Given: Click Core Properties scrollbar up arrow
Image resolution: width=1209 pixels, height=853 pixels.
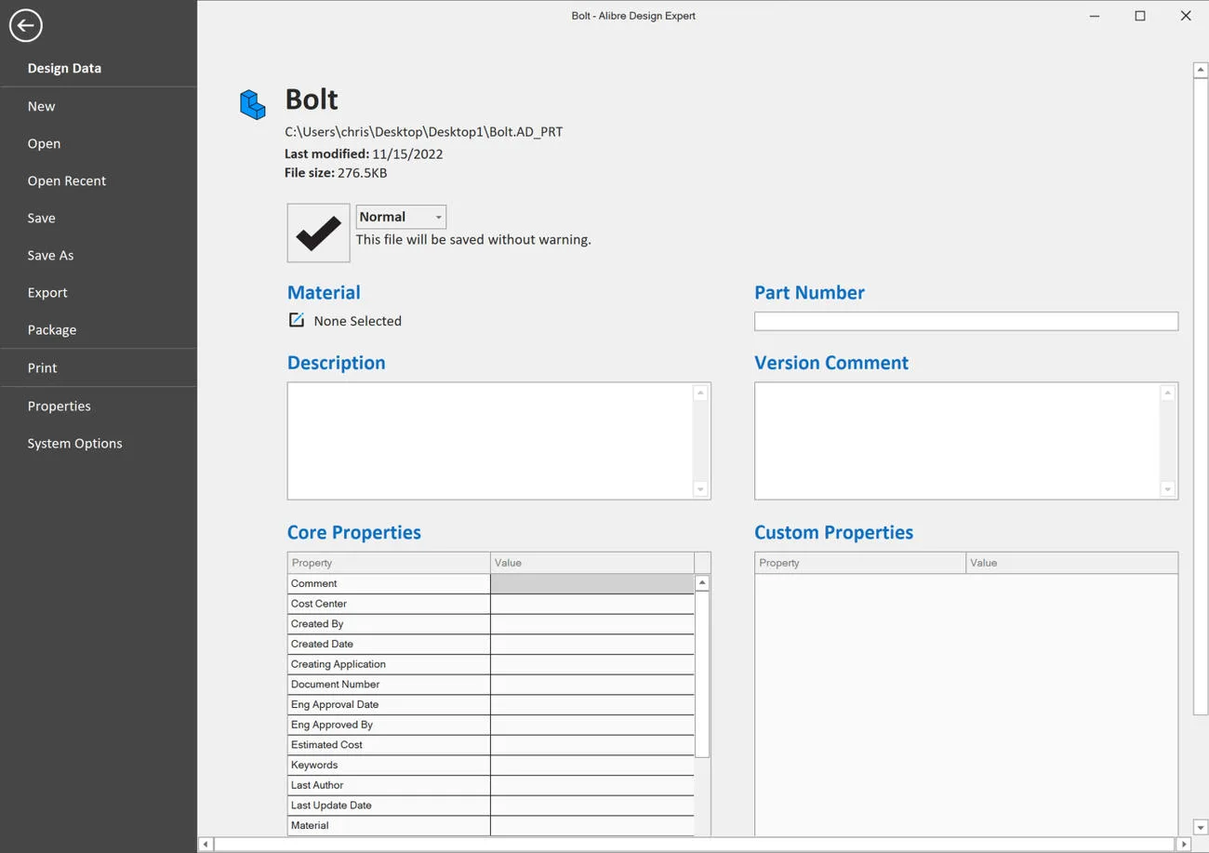Looking at the screenshot, I should 702,583.
